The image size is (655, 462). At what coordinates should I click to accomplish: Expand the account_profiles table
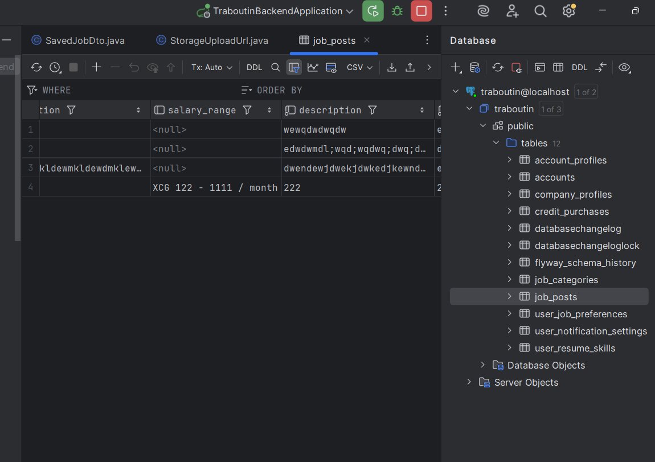pos(510,160)
